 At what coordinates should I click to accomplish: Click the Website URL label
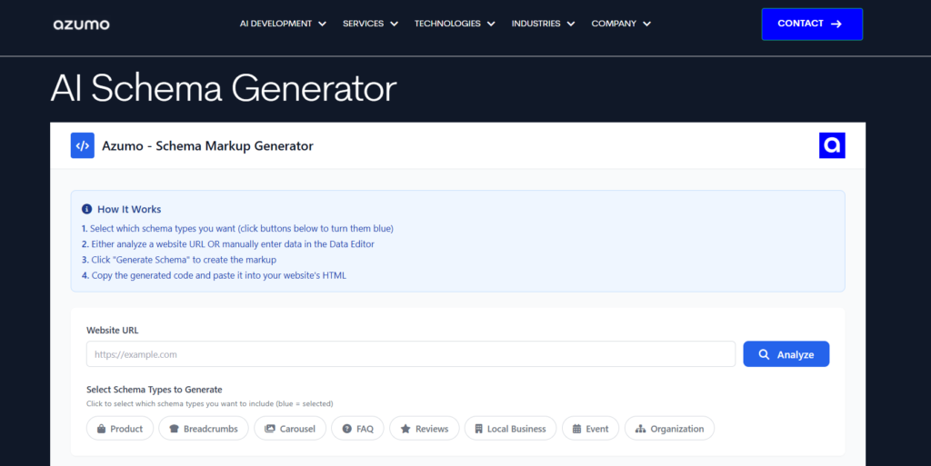112,331
